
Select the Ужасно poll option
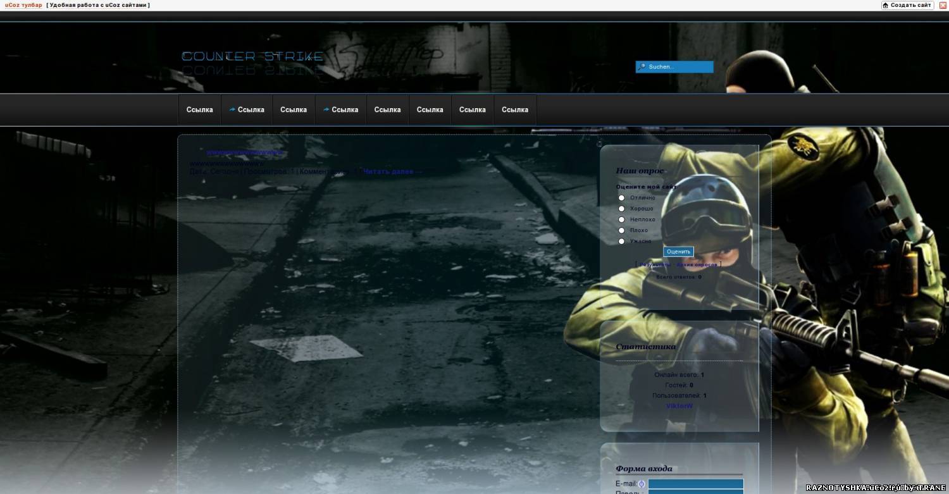point(621,241)
